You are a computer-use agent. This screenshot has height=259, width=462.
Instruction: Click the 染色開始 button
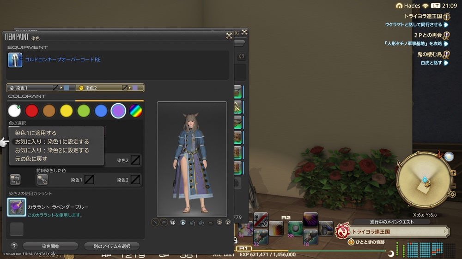pos(50,246)
